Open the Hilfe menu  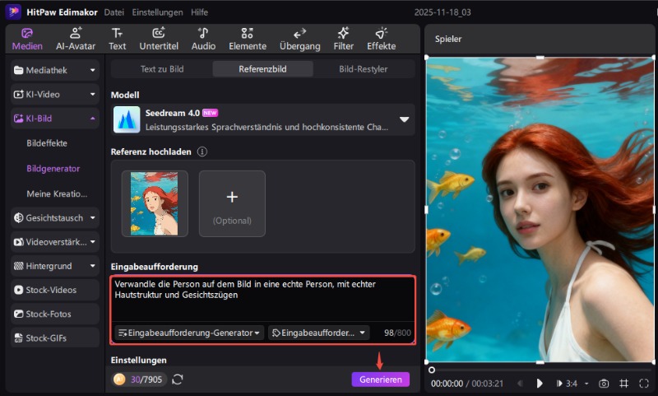[x=199, y=12]
